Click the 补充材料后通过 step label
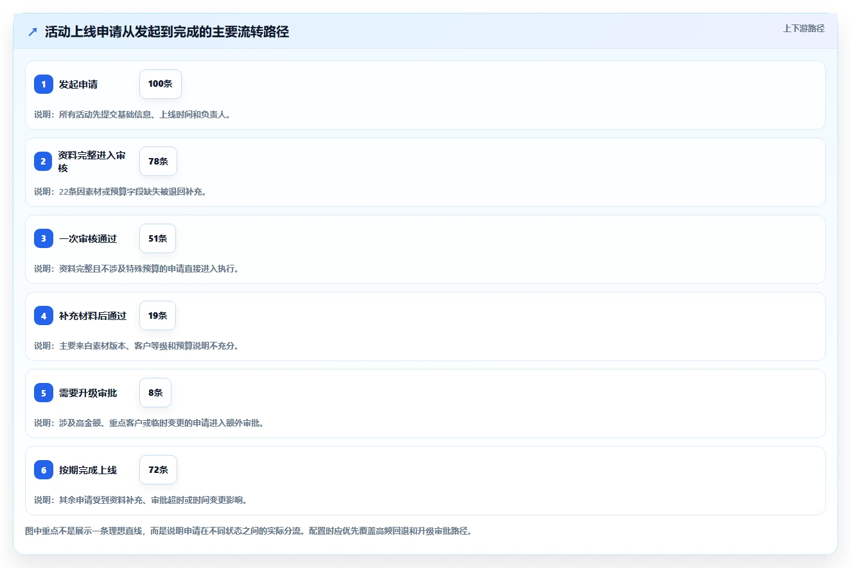This screenshot has width=851, height=568. click(x=92, y=315)
